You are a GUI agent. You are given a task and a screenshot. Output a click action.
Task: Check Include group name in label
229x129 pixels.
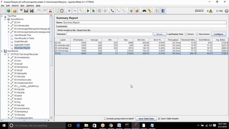click(x=105, y=119)
